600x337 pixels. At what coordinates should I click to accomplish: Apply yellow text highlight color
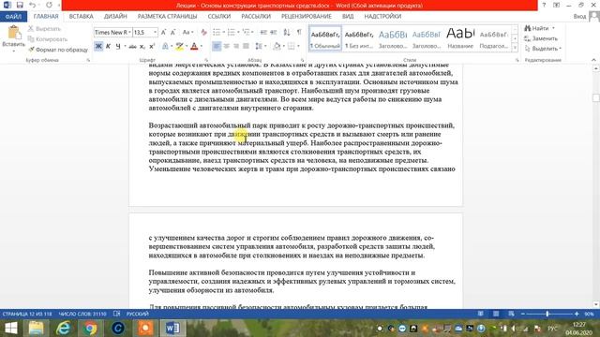pos(179,46)
